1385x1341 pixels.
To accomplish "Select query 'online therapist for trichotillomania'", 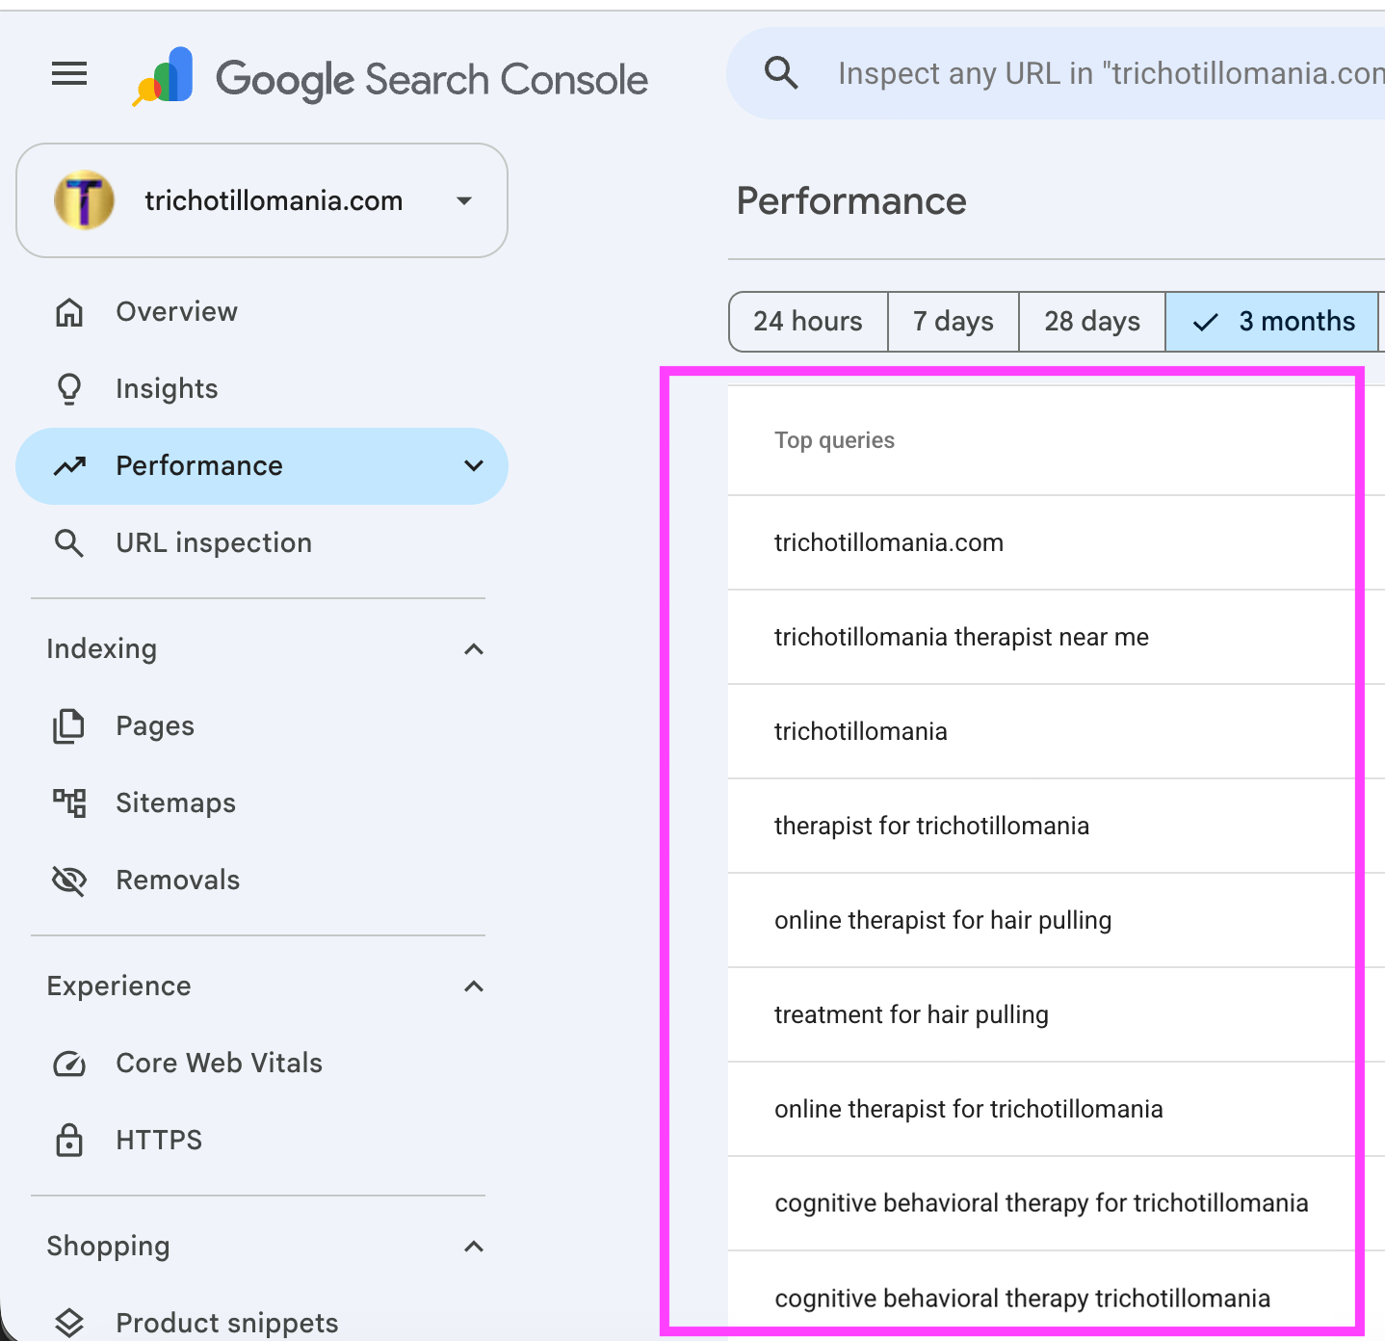I will [x=969, y=1109].
